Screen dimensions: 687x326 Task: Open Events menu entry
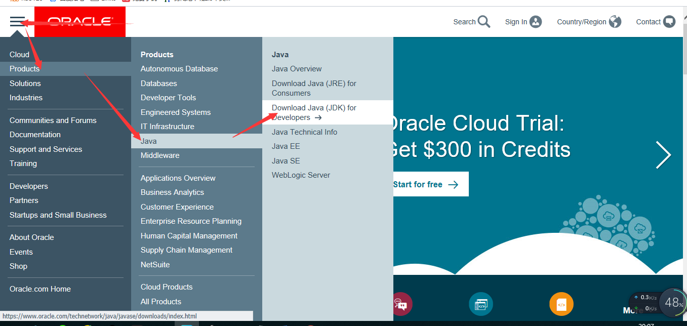click(21, 252)
